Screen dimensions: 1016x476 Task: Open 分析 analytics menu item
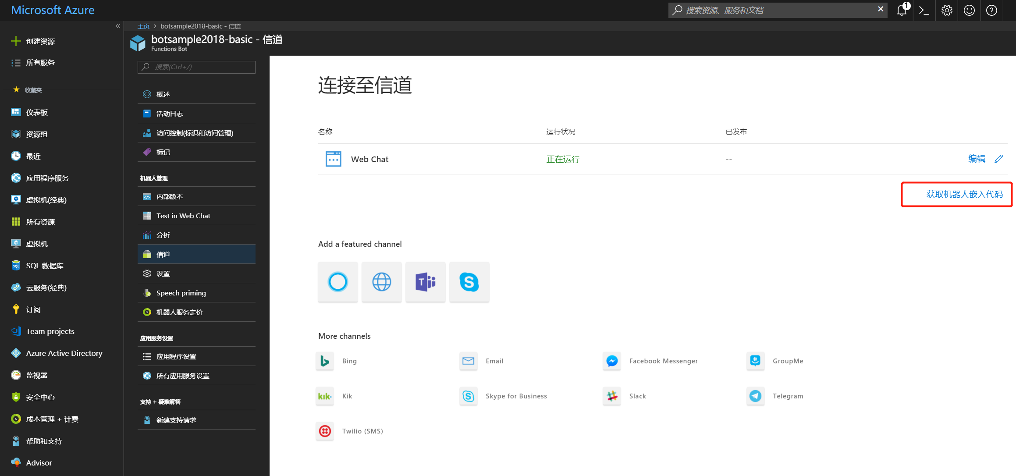(x=196, y=235)
